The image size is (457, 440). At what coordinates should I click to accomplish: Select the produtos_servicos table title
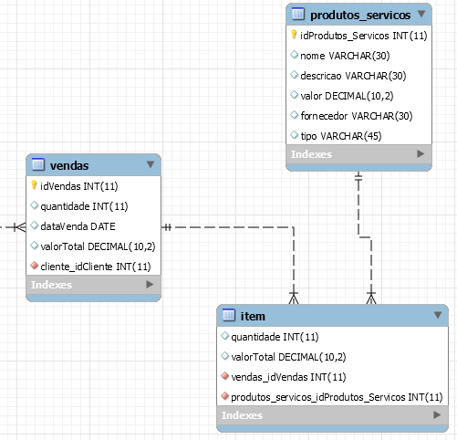[x=360, y=16]
